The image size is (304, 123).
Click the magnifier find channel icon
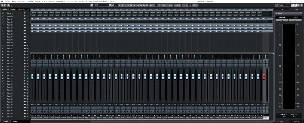pos(92,5)
